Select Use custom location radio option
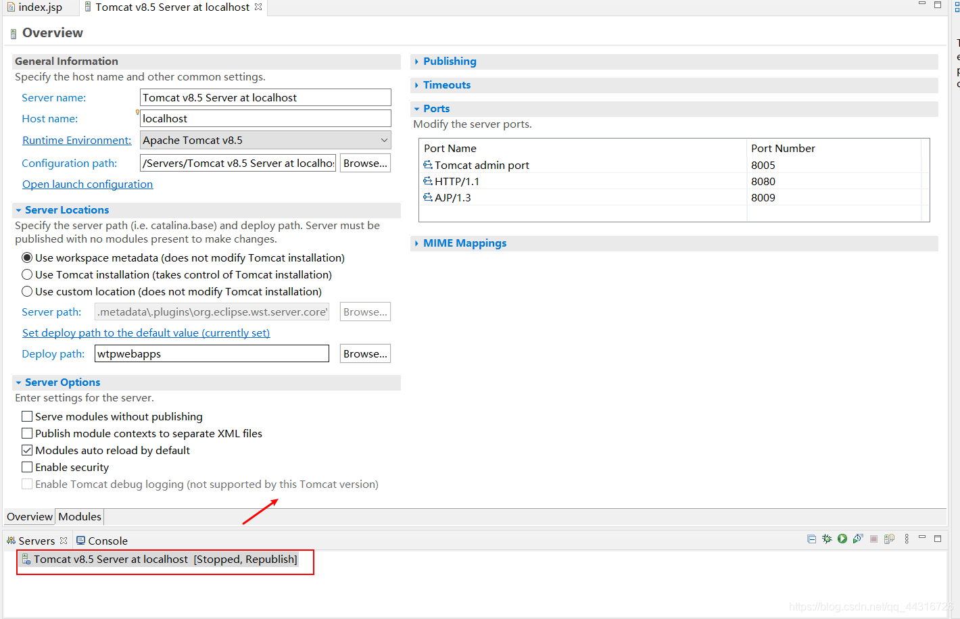Viewport: 960px width, 619px height. coord(27,291)
